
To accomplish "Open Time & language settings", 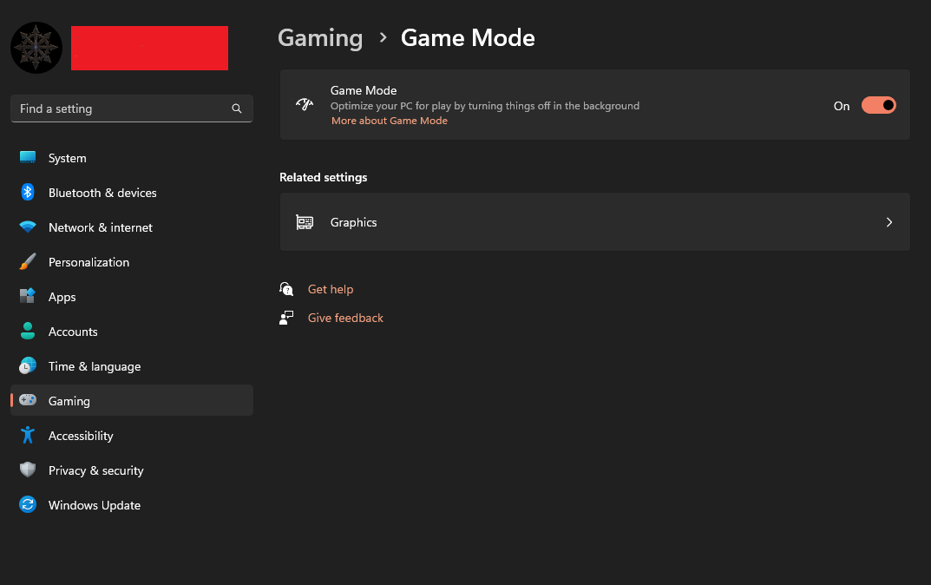I will coord(132,366).
